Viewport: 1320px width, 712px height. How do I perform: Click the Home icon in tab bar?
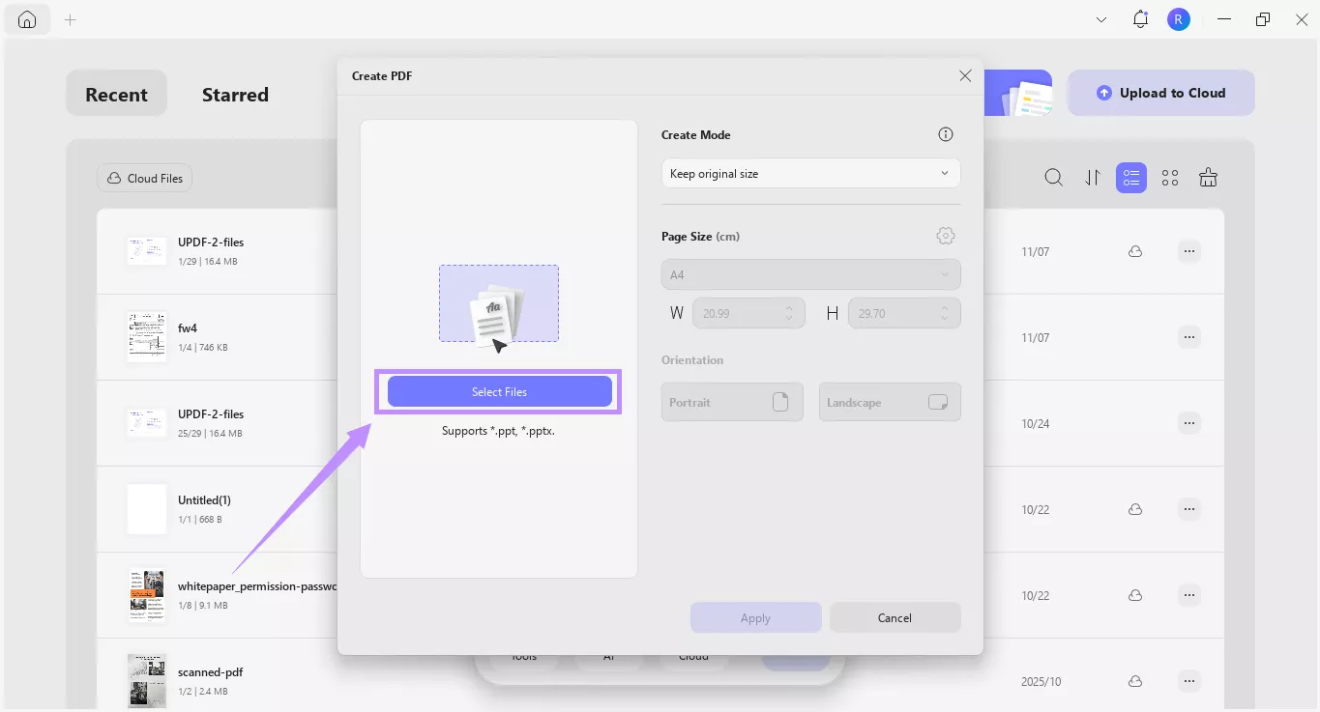click(26, 18)
